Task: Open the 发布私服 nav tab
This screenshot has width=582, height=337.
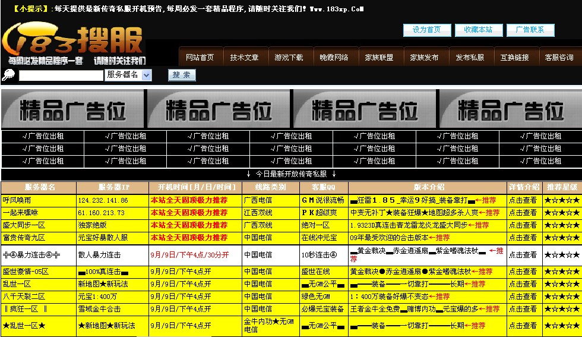Action: pos(470,58)
